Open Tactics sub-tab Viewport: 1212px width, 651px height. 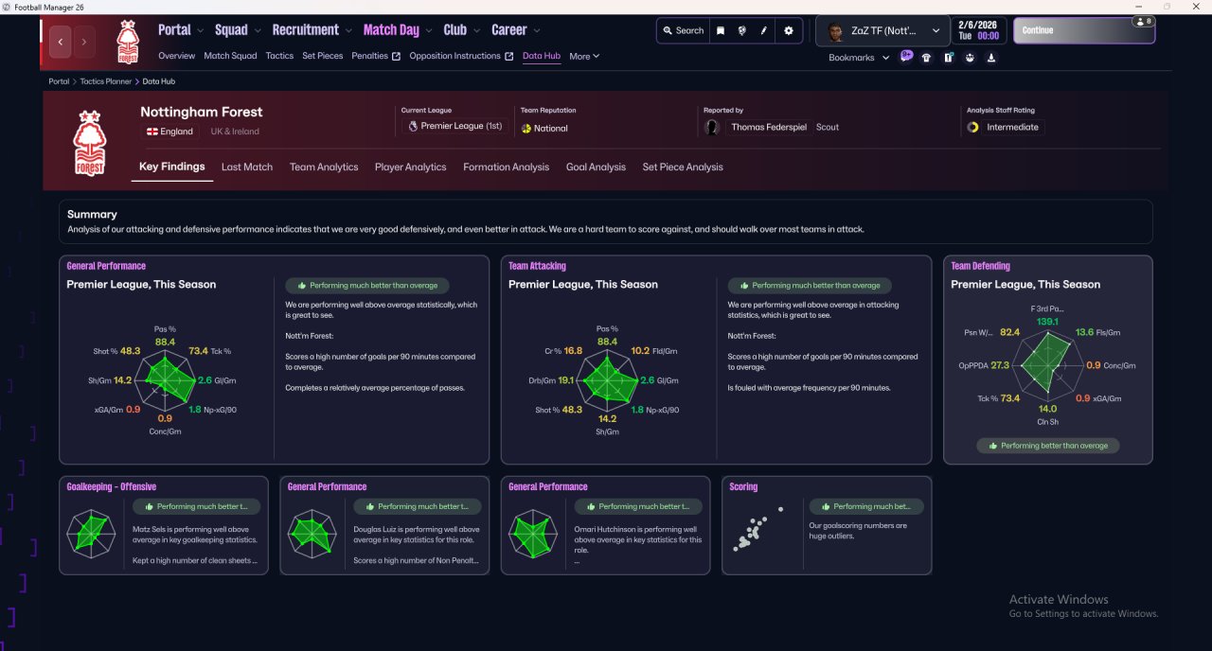[279, 56]
